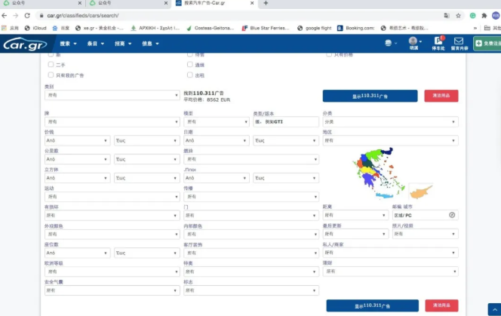Viewport: 501px width, 316px height.
Task: Bookmark this page with the star icon
Action: pyautogui.click(x=458, y=15)
